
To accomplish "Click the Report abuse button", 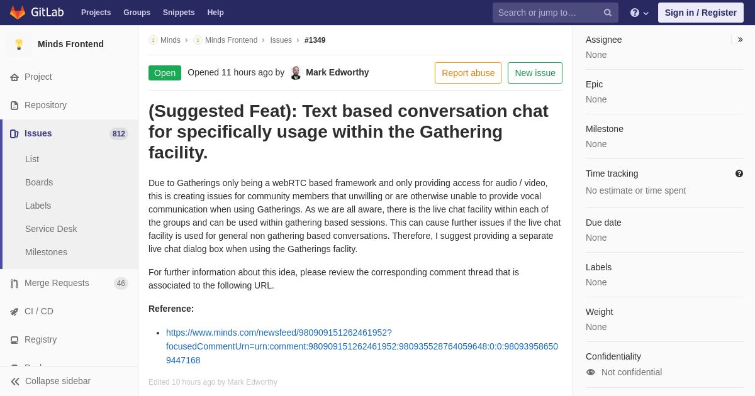I will pyautogui.click(x=468, y=73).
